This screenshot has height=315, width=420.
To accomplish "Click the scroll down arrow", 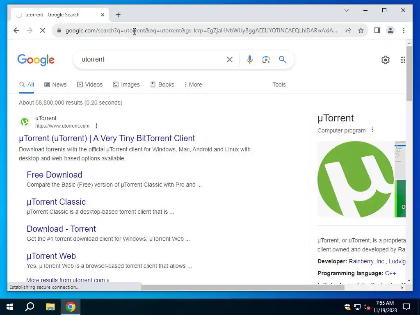I will 409,281.
